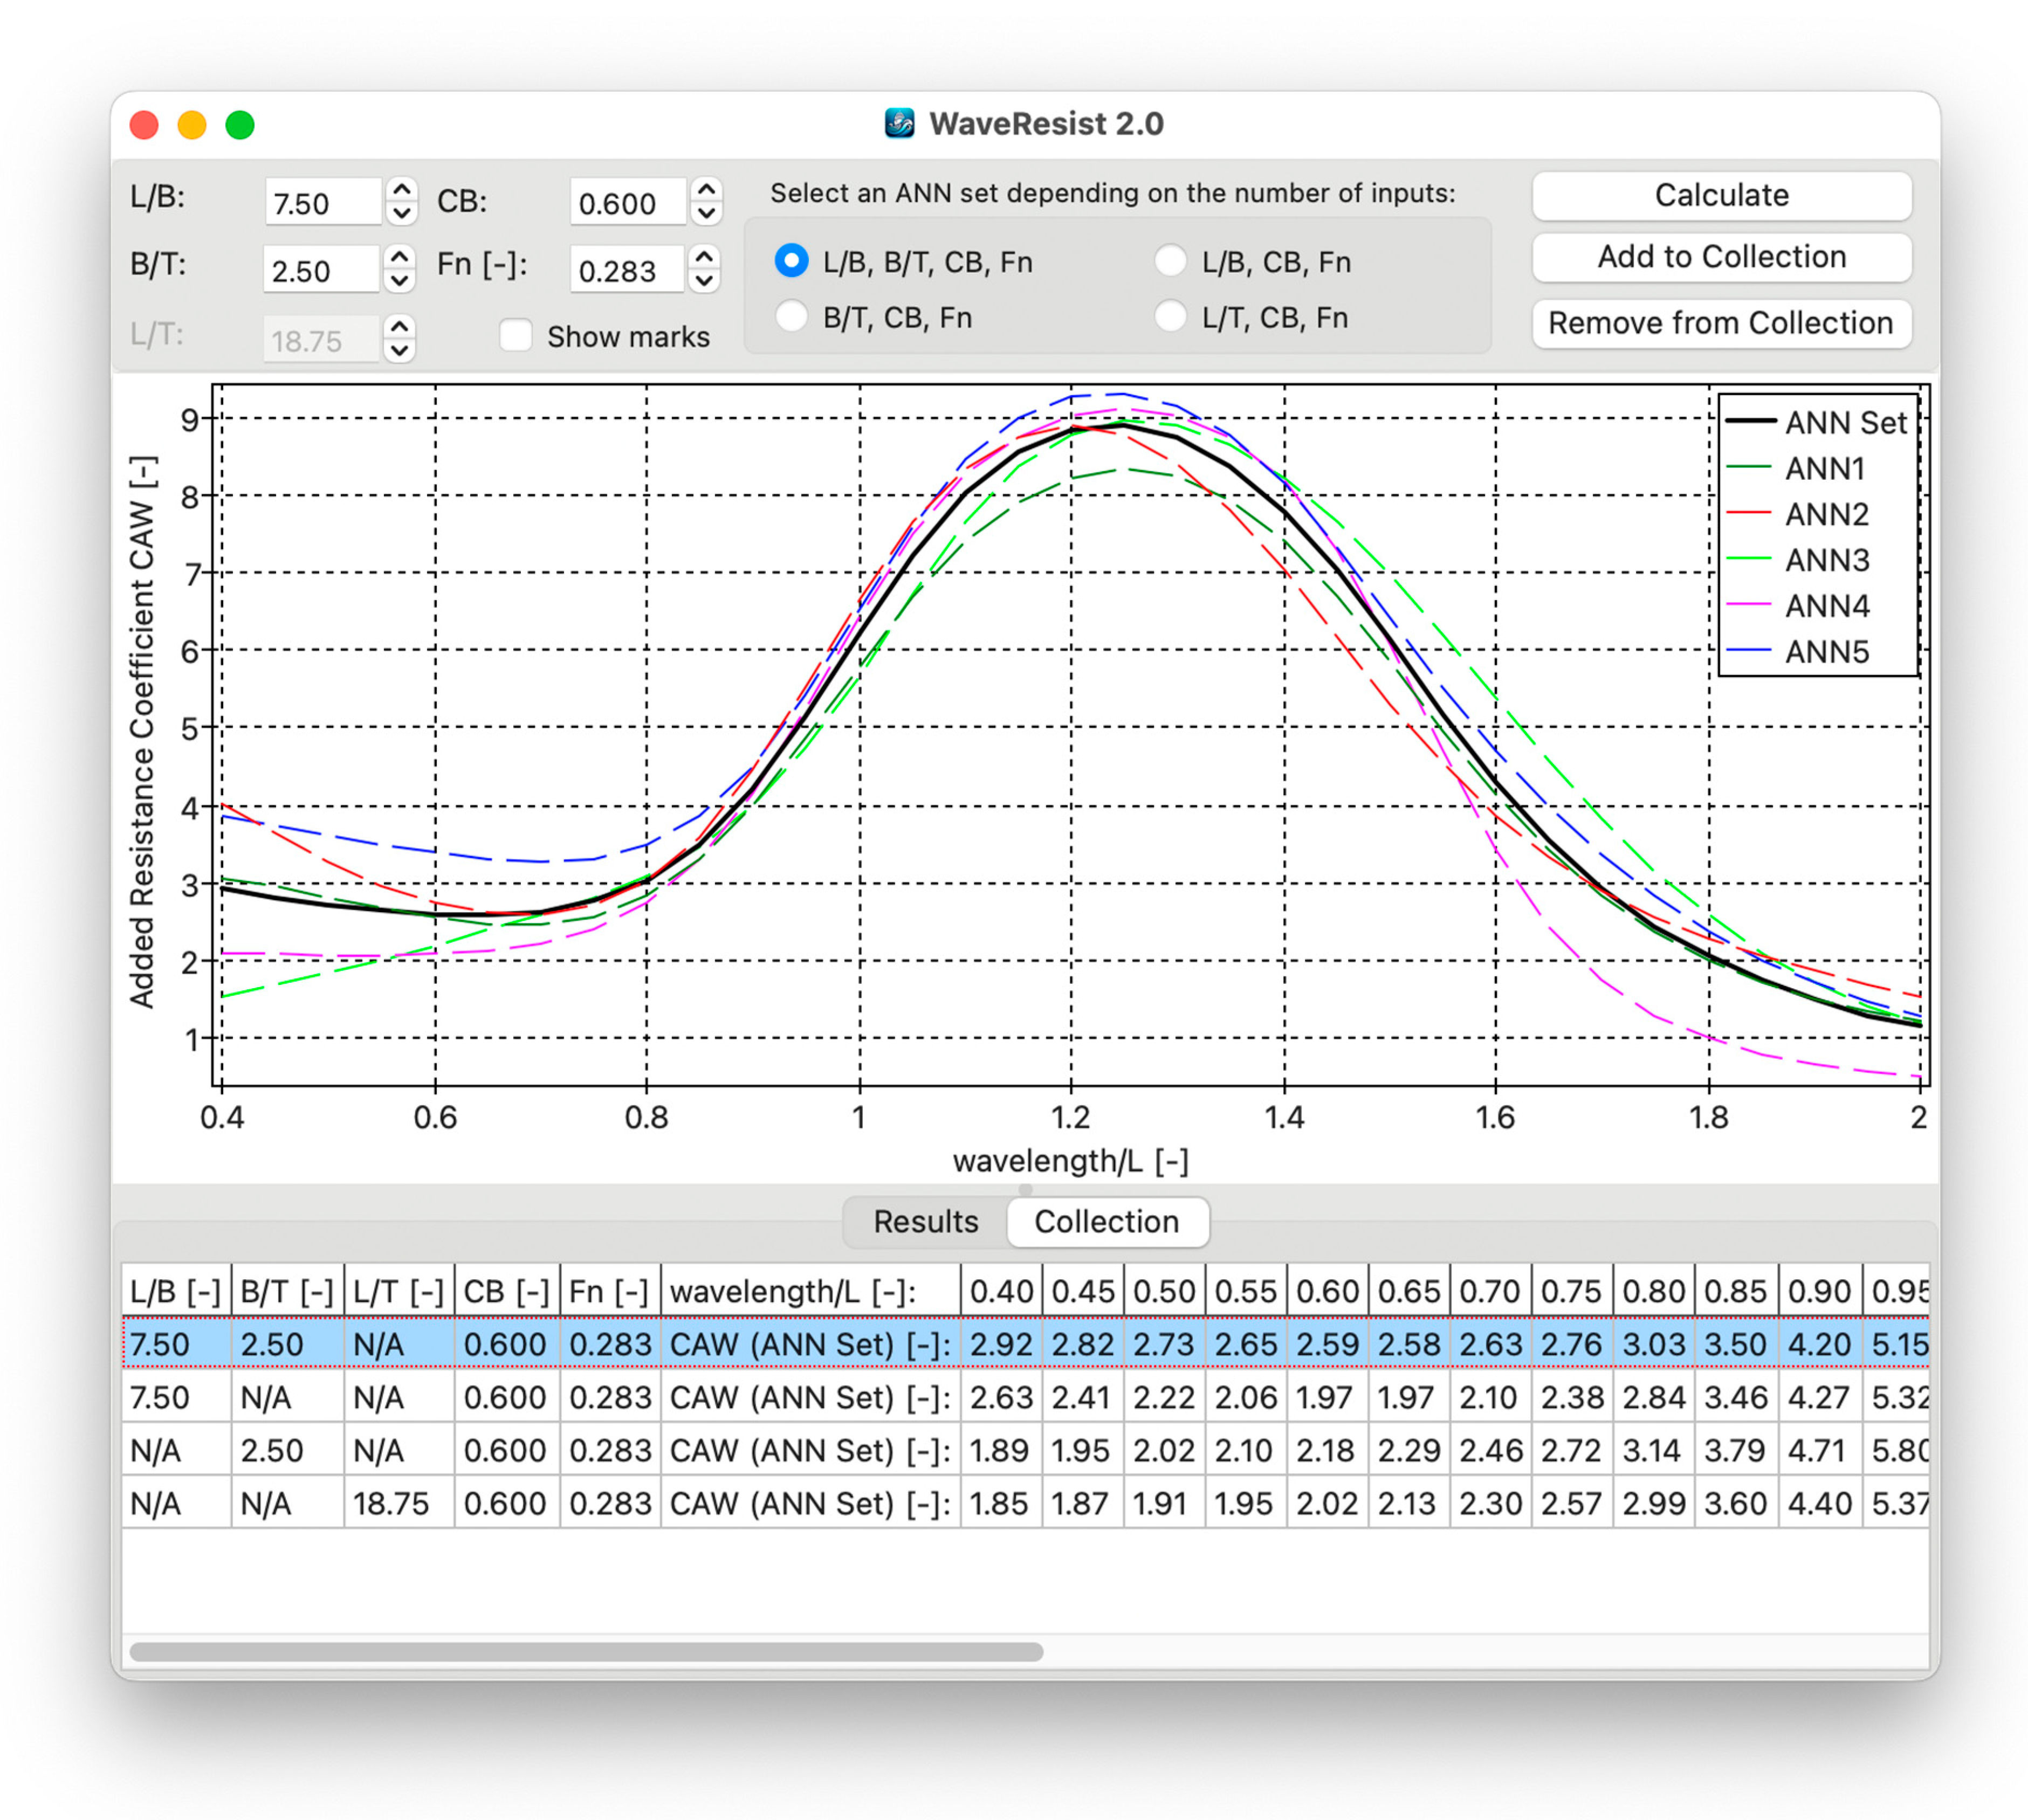Click the L/B input field

(x=322, y=203)
